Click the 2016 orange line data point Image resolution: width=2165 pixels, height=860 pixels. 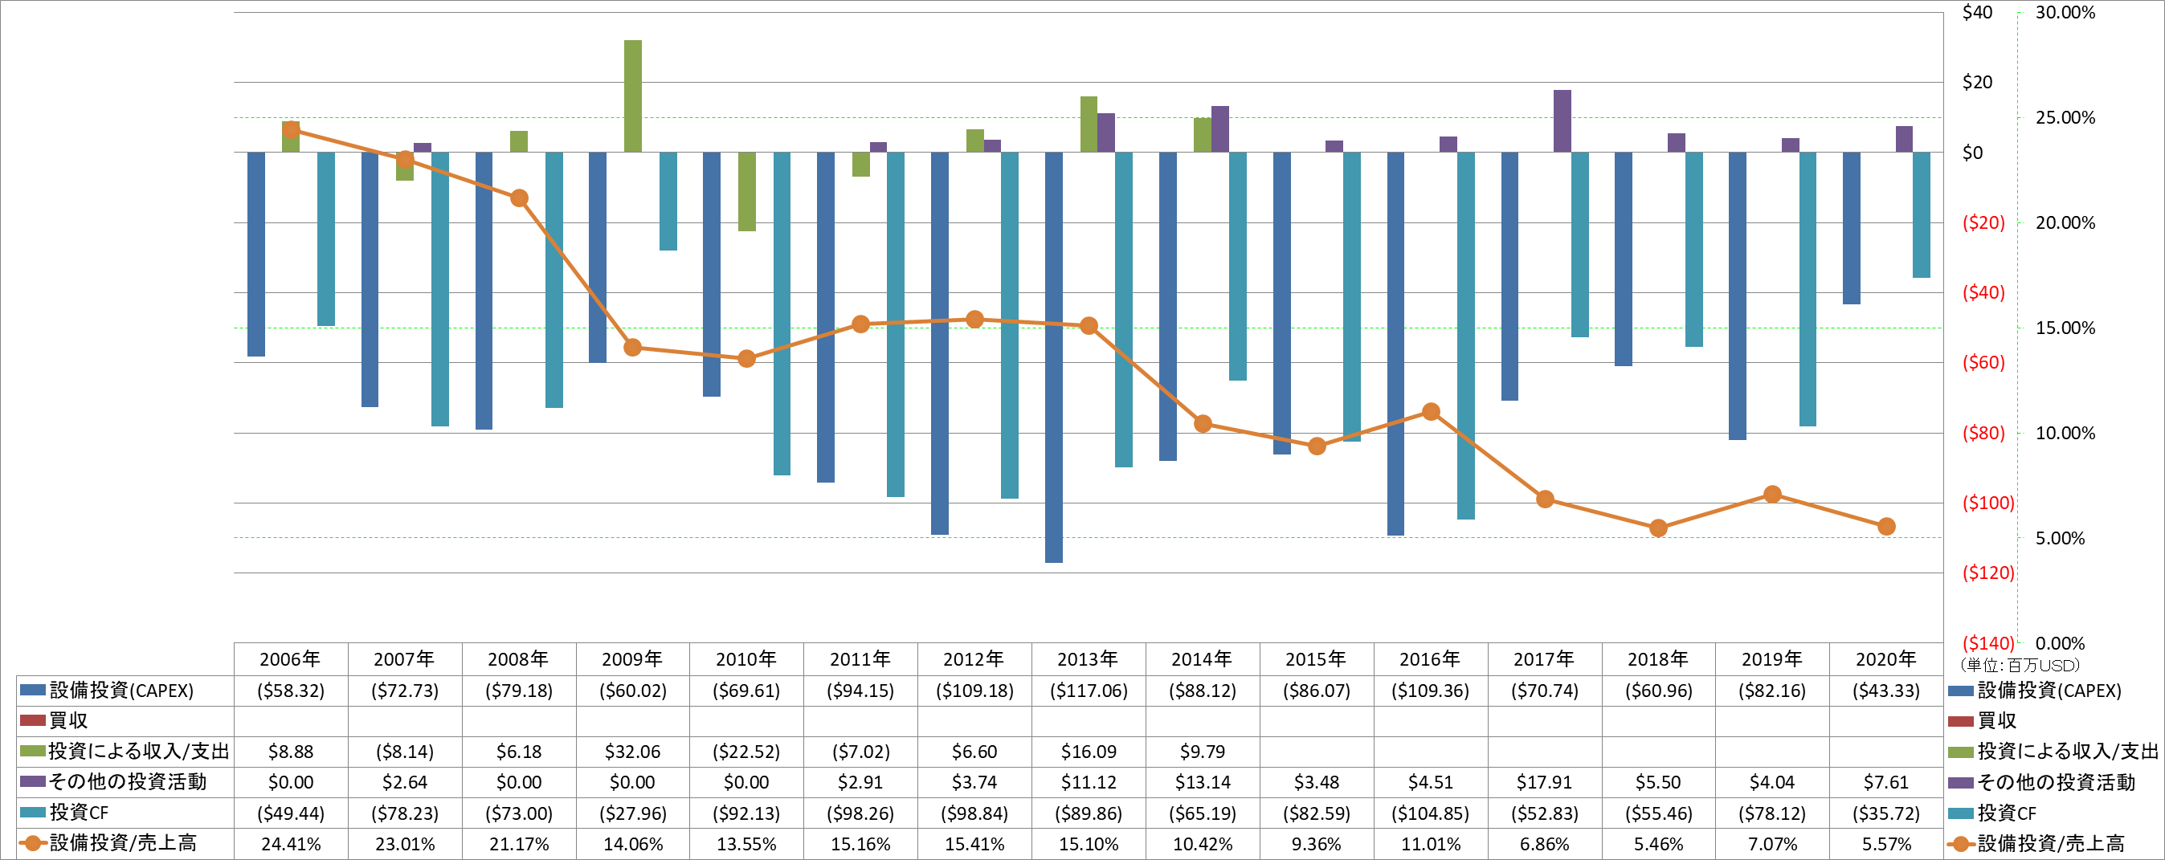click(x=1432, y=411)
